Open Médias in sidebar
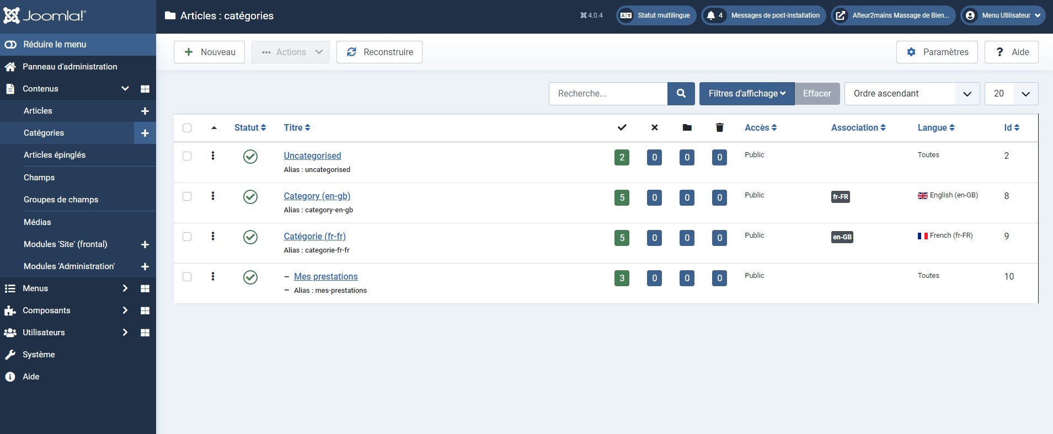The width and height of the screenshot is (1053, 434). pyautogui.click(x=38, y=222)
